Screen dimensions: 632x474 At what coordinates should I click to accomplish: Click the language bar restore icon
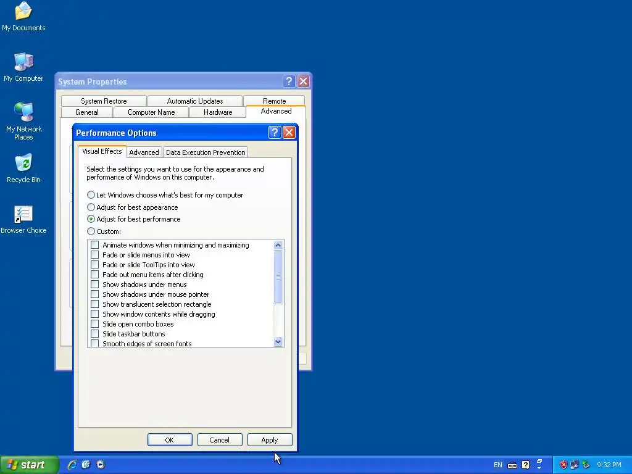539,462
